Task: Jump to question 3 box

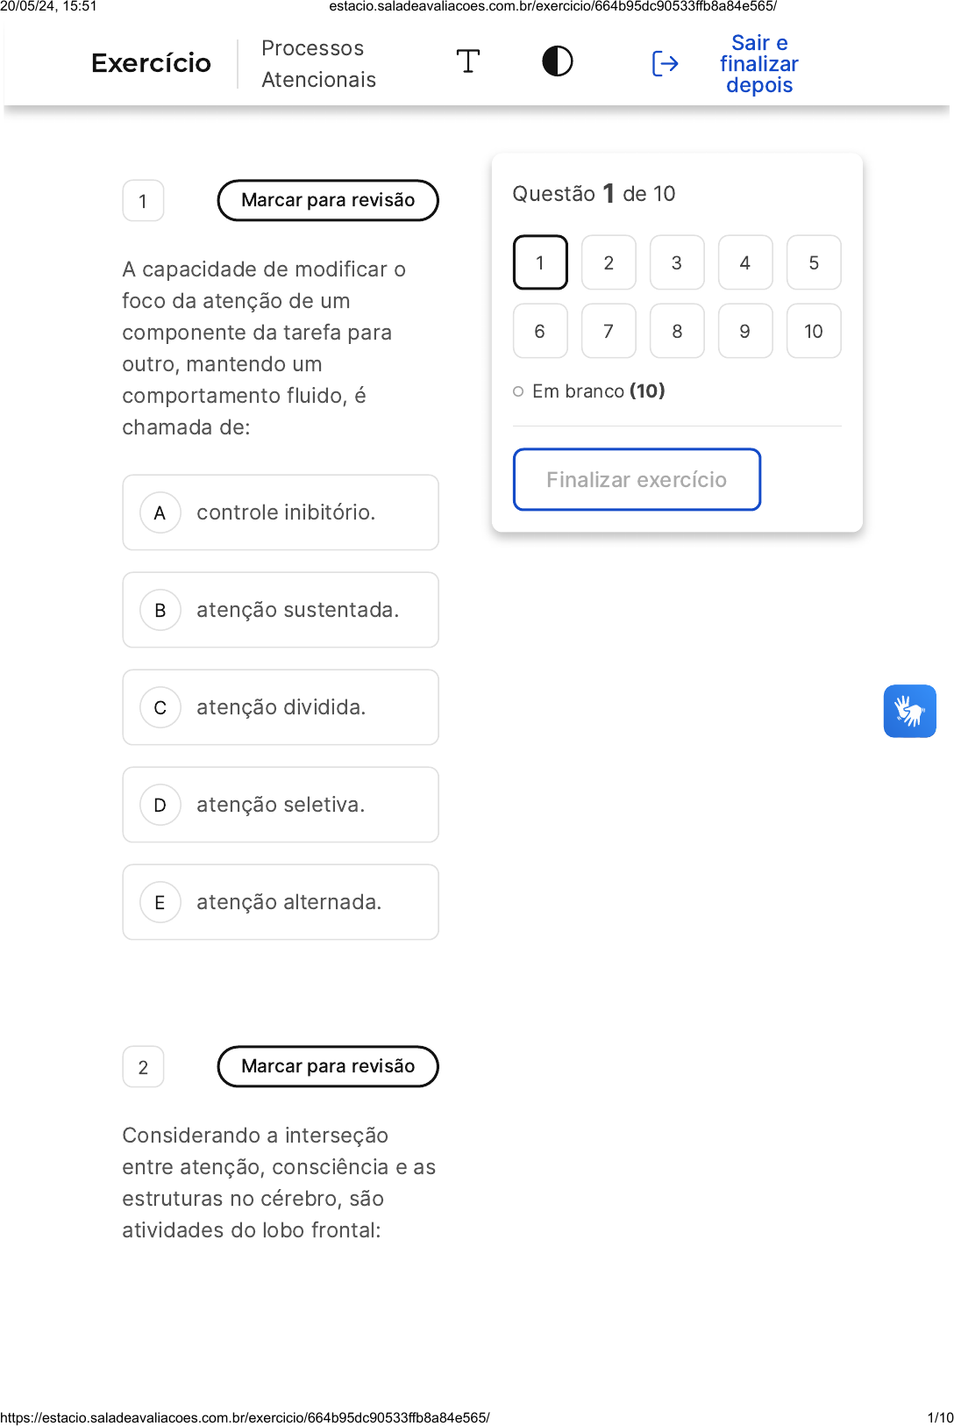Action: coord(677,262)
